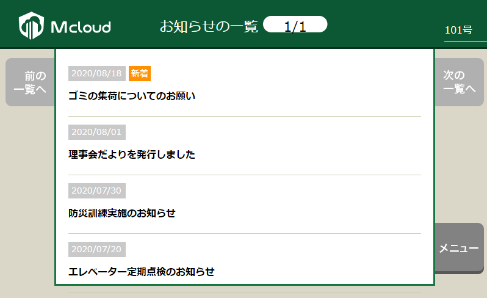Viewport: 487px width, 298px height.
Task: Open notice 理事会だよりを発行しました
Action: pos(132,154)
